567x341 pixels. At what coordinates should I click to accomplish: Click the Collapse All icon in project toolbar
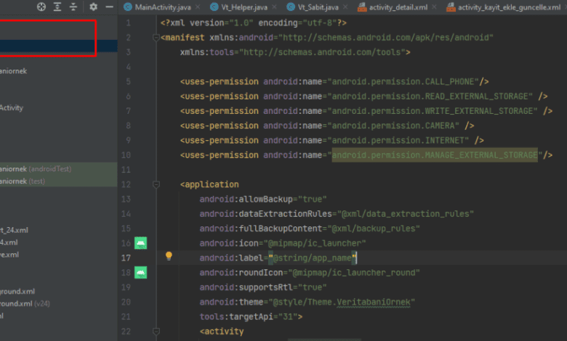[x=73, y=7]
